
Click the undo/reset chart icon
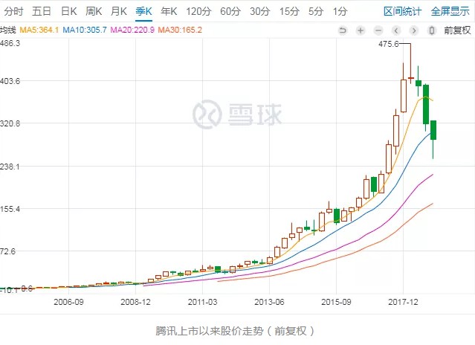343,30
